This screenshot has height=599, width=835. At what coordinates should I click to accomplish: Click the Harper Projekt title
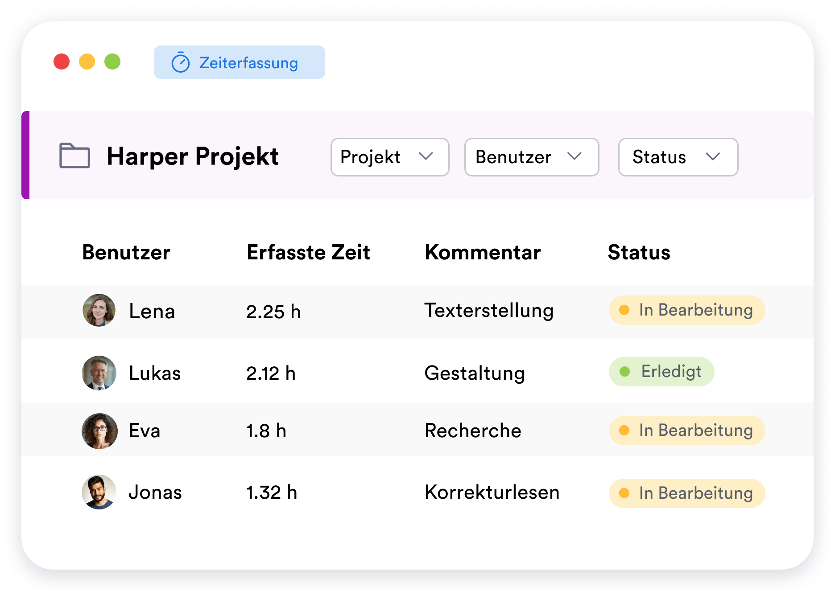click(x=192, y=156)
